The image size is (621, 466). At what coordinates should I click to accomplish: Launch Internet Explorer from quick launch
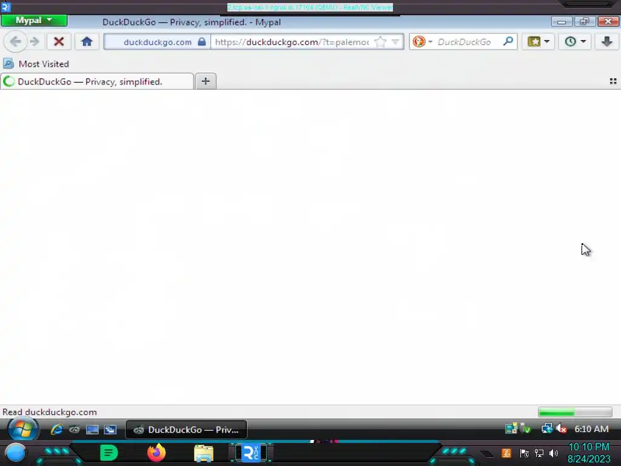point(56,429)
